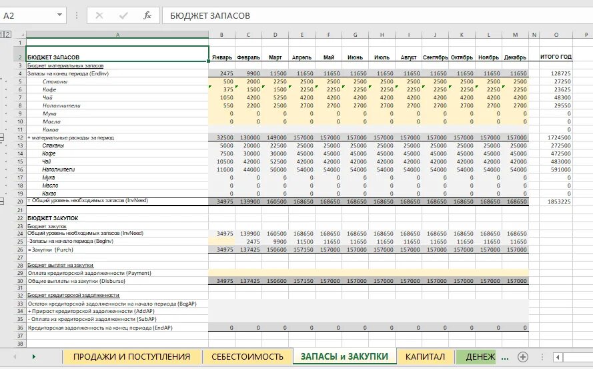Click the Запасы на начало периода (BegInv) cell
Viewport: 593px width, 369px height.
[117, 241]
